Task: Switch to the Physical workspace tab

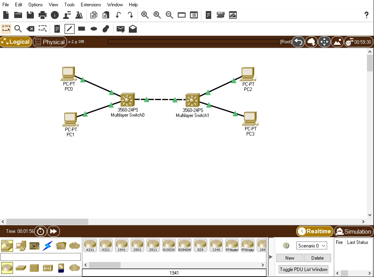Action: coord(50,42)
